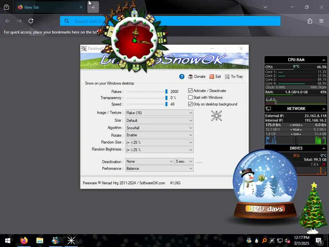Image resolution: width=329 pixels, height=247 pixels.
Task: Send DesktopSnowOK To-Tray
Action: tap(234, 77)
